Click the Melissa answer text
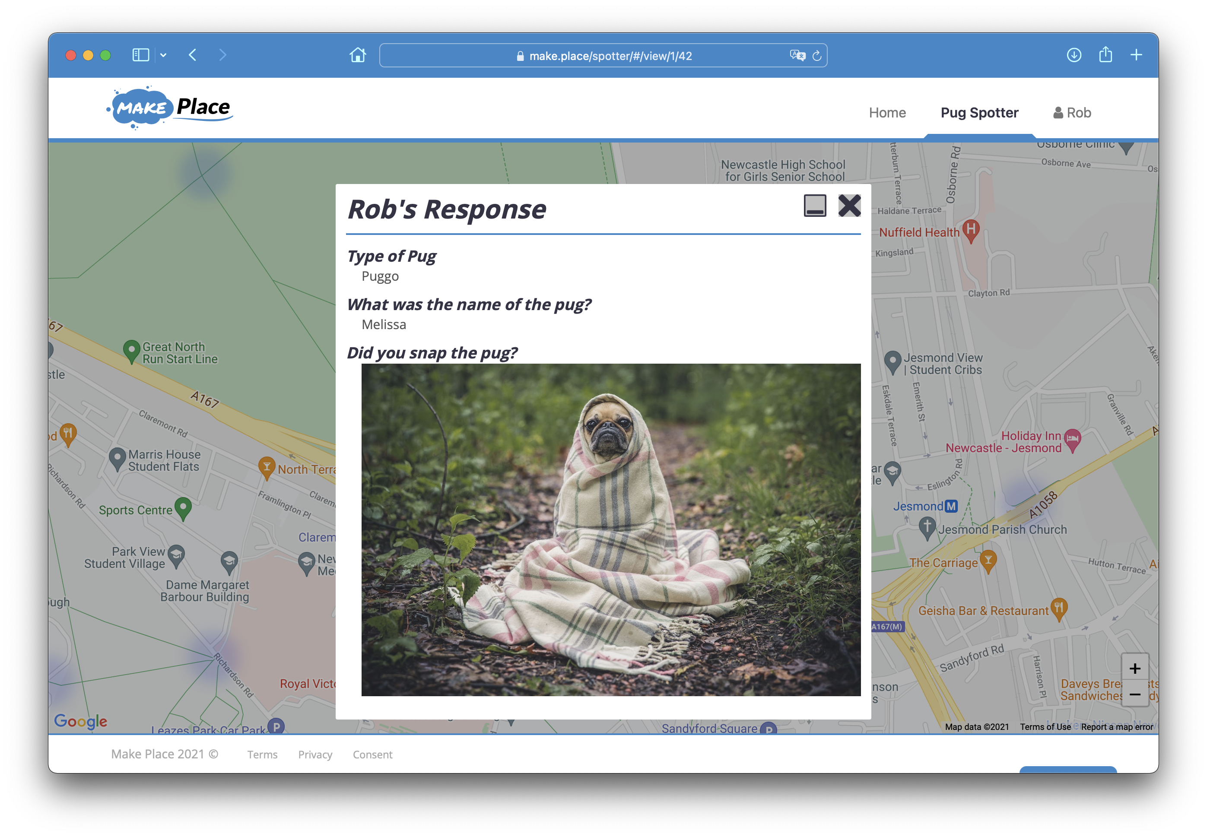The image size is (1207, 837). pyautogui.click(x=384, y=324)
